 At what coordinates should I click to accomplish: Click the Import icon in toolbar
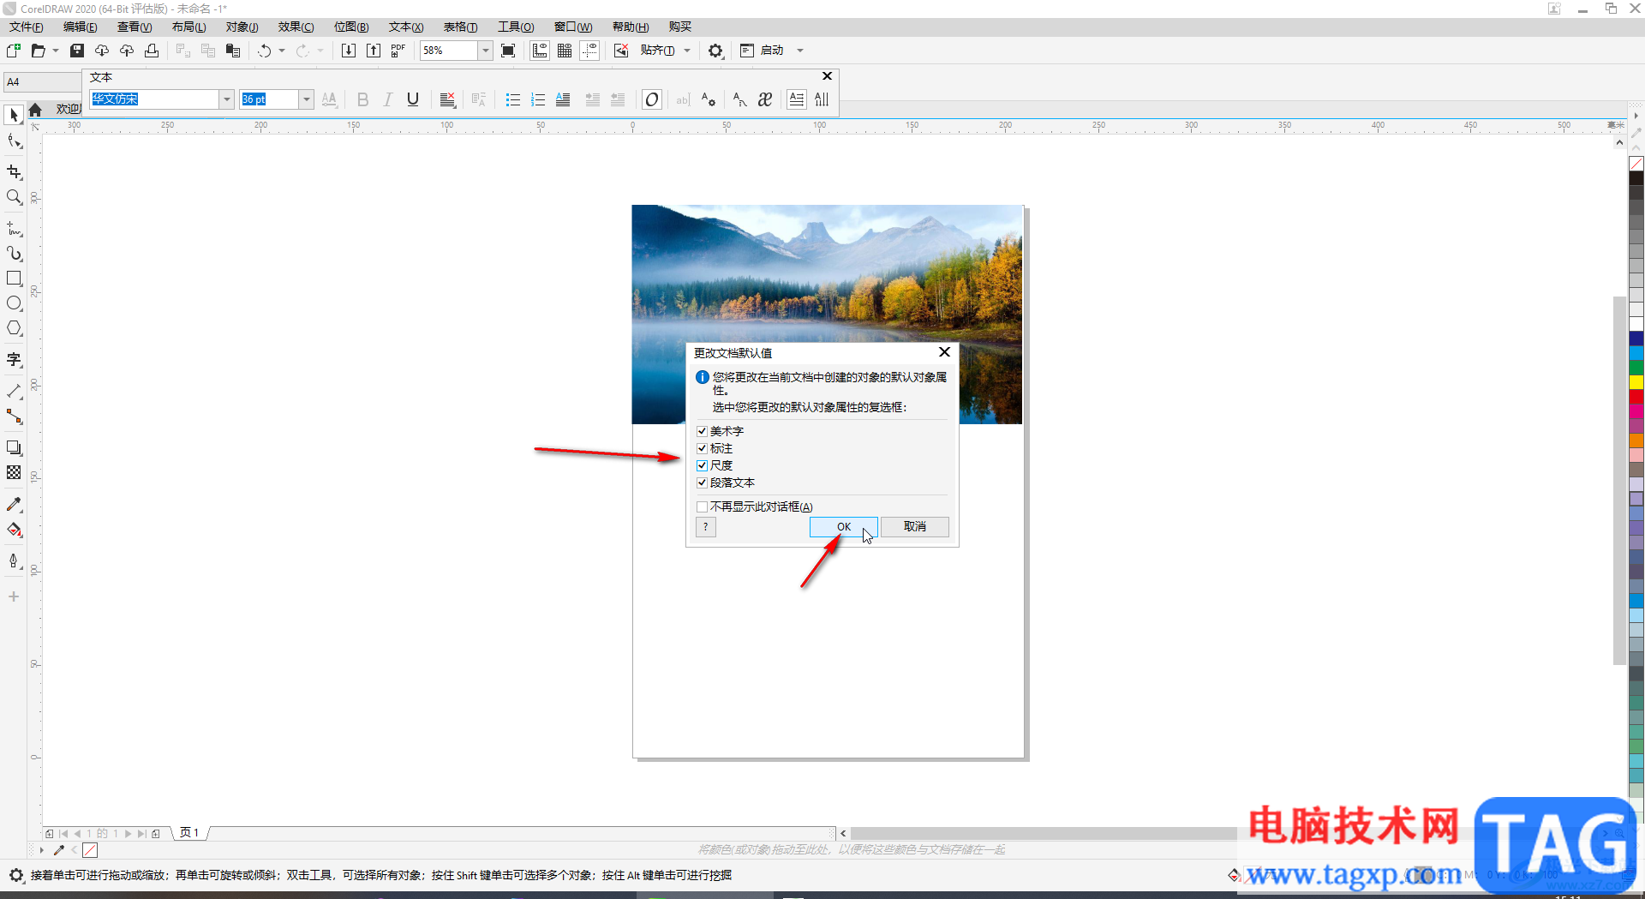click(x=349, y=51)
